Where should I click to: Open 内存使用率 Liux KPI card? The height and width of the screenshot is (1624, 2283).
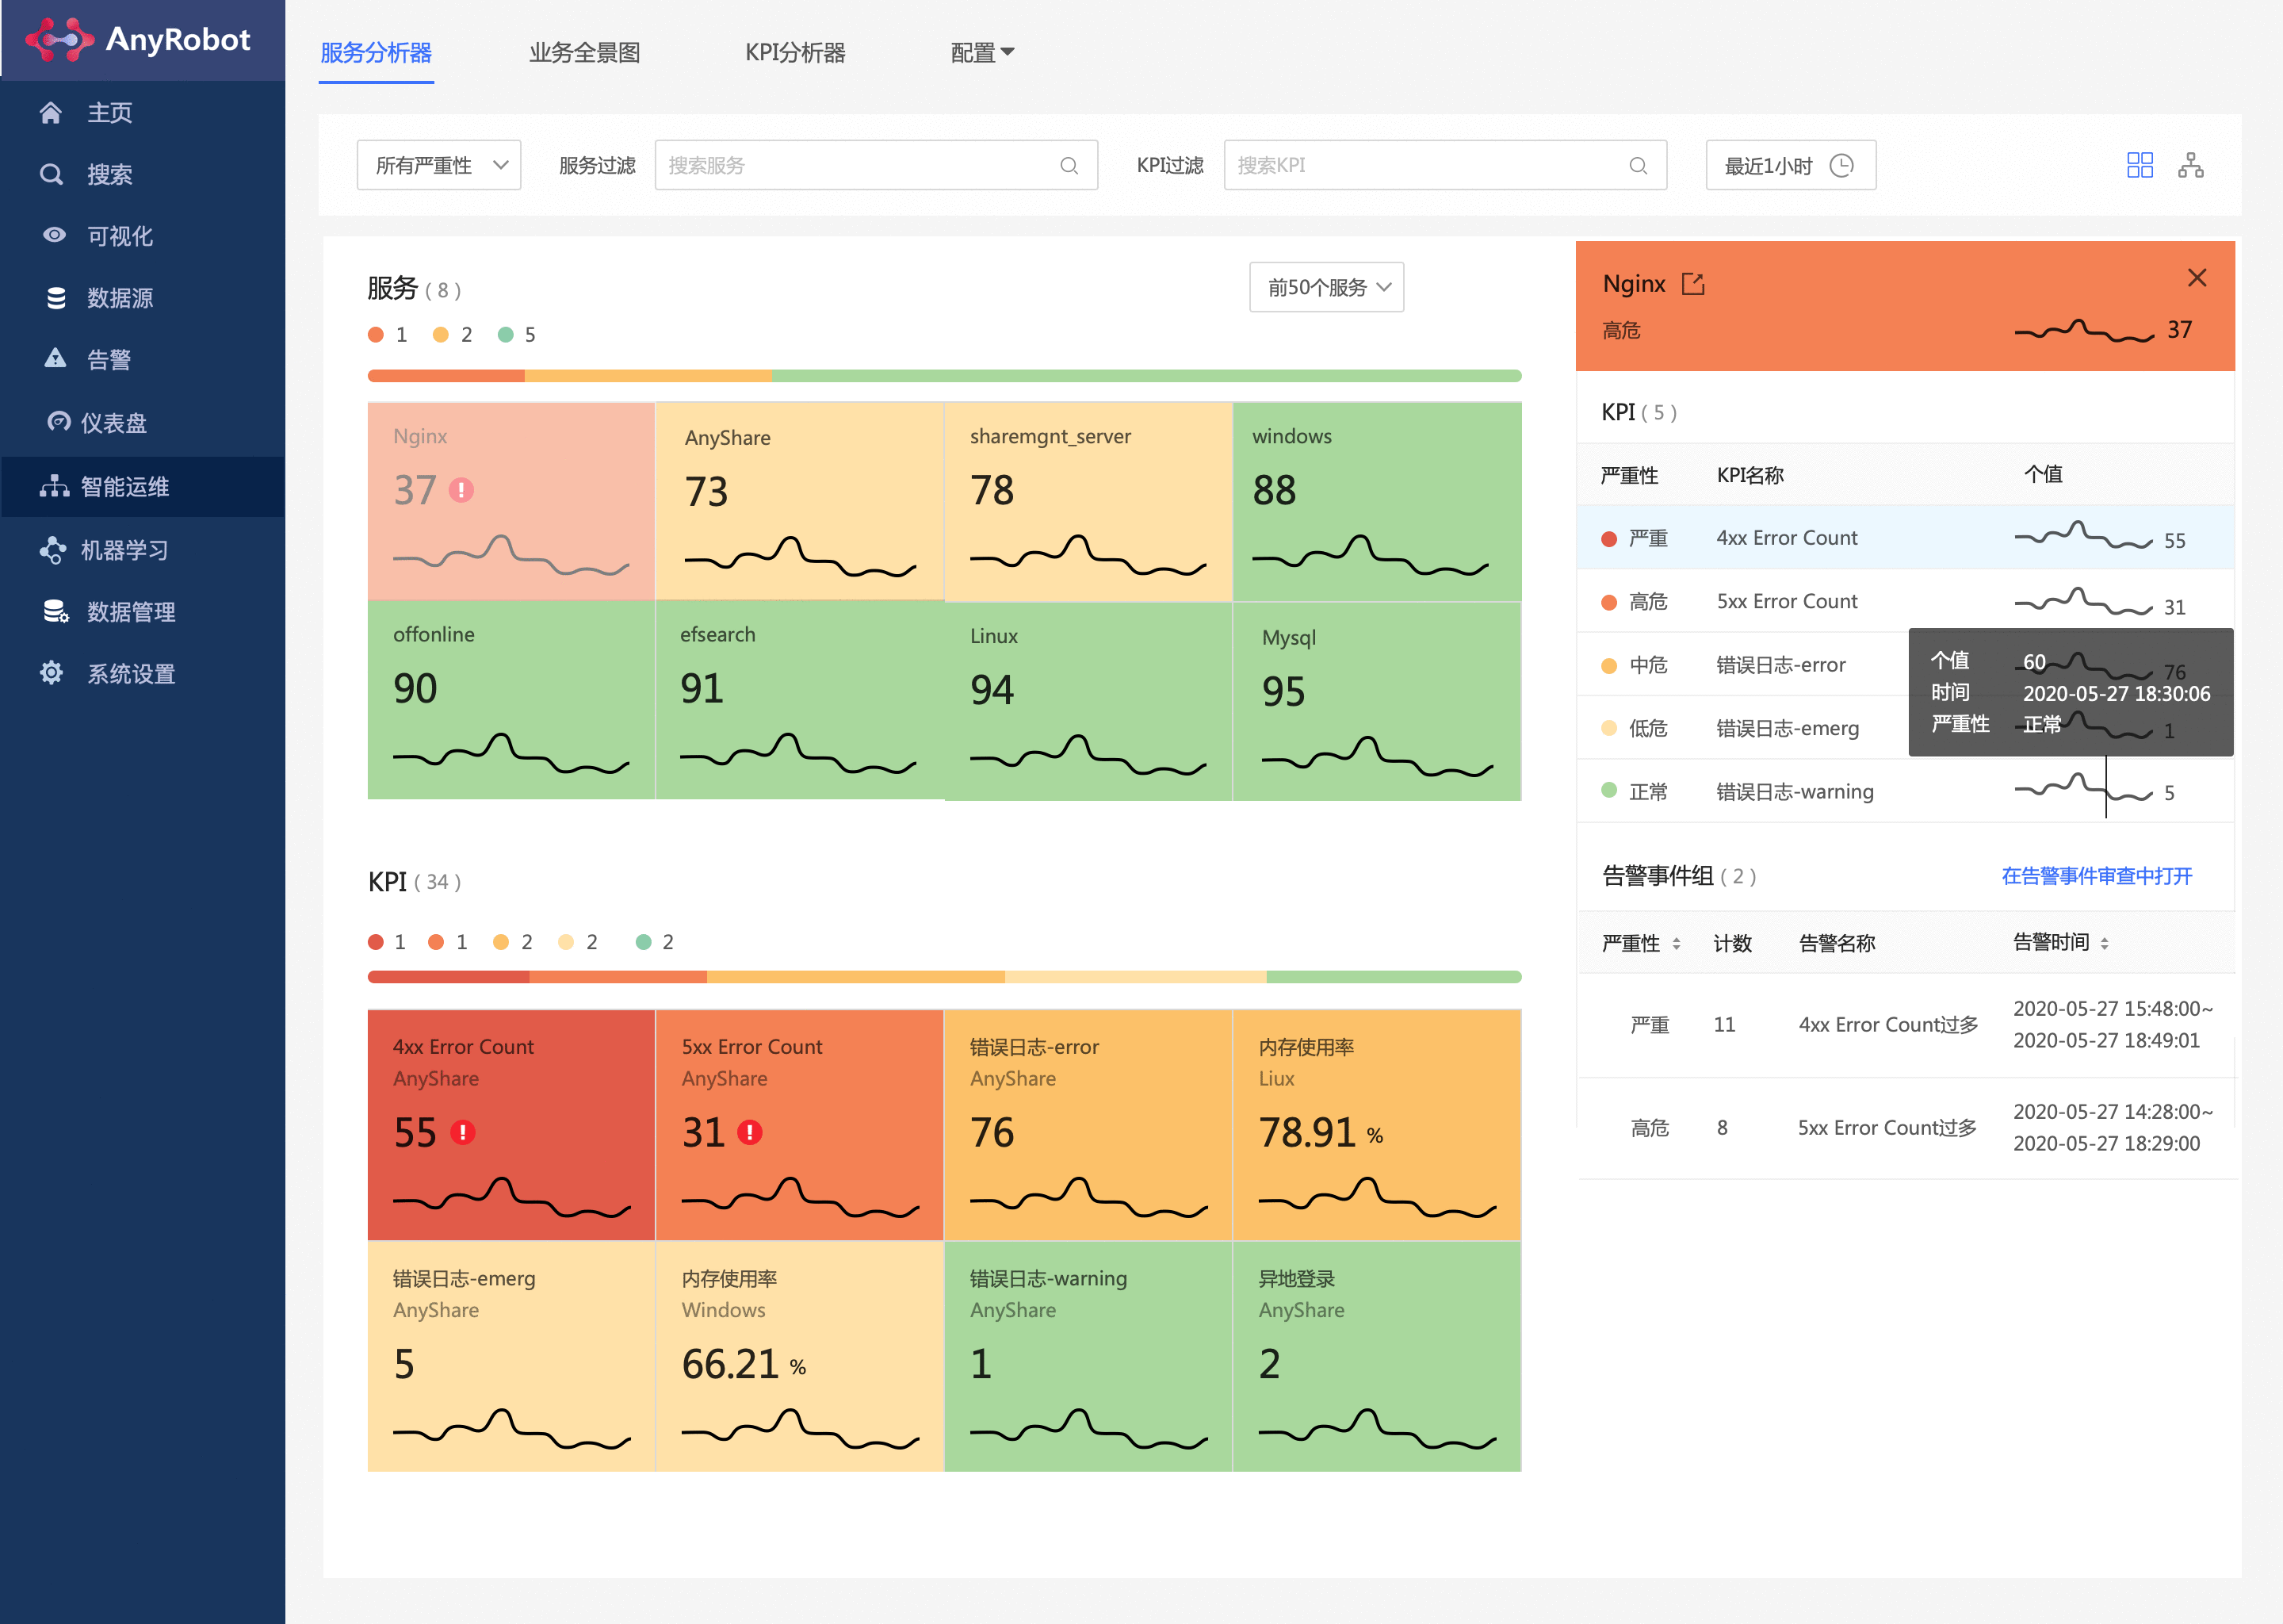[x=1378, y=1125]
